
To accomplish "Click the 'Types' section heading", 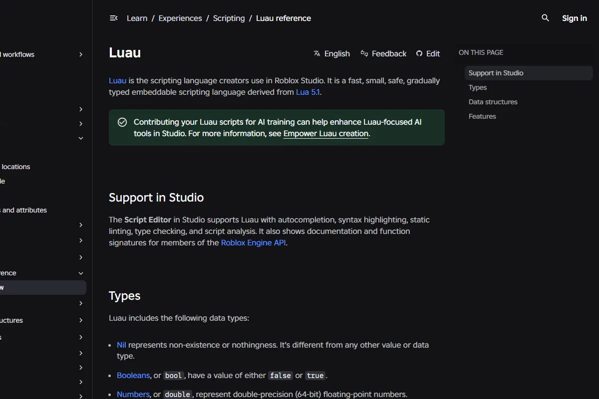I will click(124, 296).
